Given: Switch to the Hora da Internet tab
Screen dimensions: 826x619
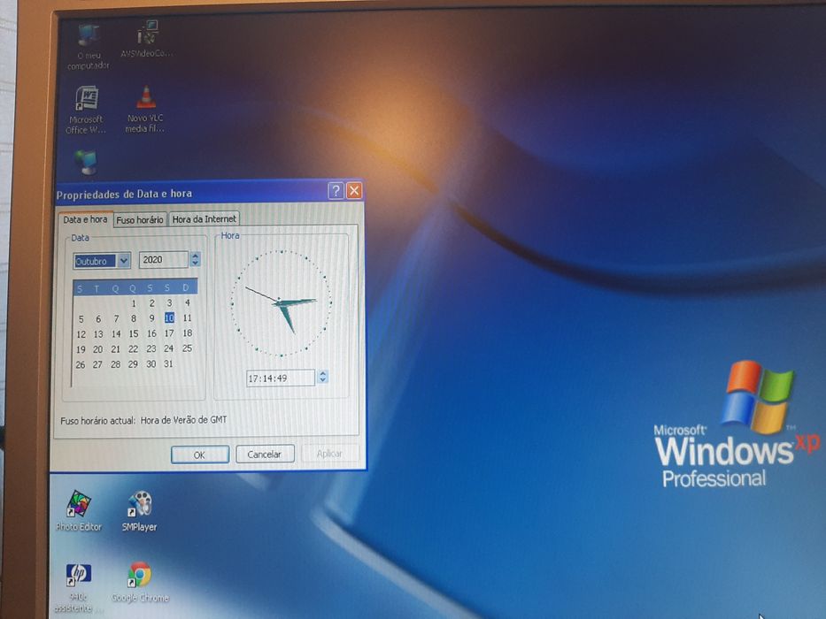Looking at the screenshot, I should [204, 219].
